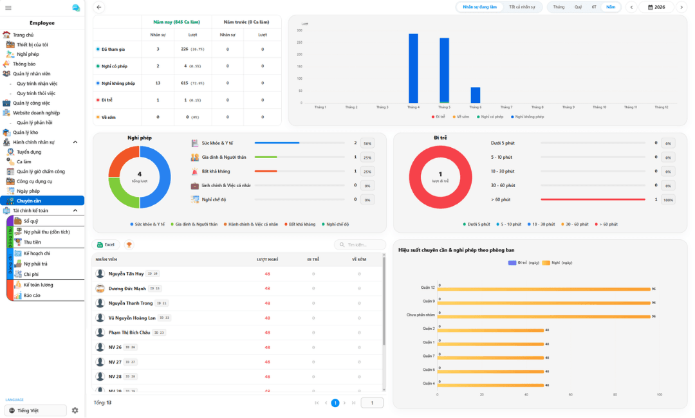Click Công cụ dụng cụ icon
Screen dimensions: 695x418
pyautogui.click(x=10, y=181)
